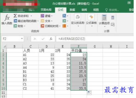The height and width of the screenshot is (98, 136).
Task: Click the cell with value 9
Action: (47, 68)
